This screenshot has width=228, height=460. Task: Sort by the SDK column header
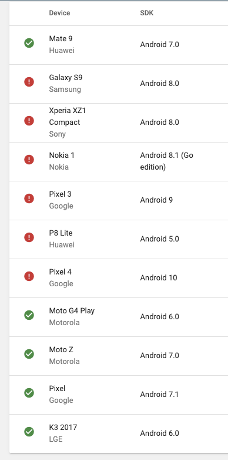click(147, 13)
